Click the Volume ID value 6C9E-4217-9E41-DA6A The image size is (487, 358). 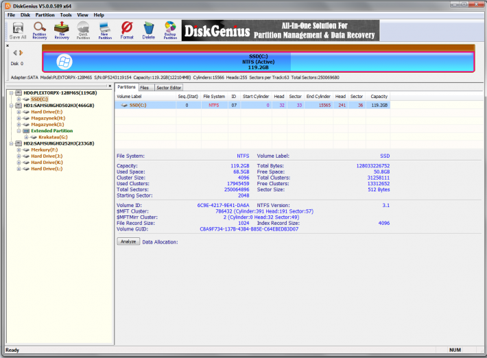point(223,205)
